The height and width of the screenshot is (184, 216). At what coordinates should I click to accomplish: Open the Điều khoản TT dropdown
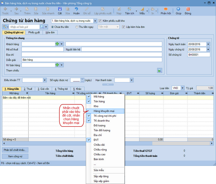(x=45, y=80)
